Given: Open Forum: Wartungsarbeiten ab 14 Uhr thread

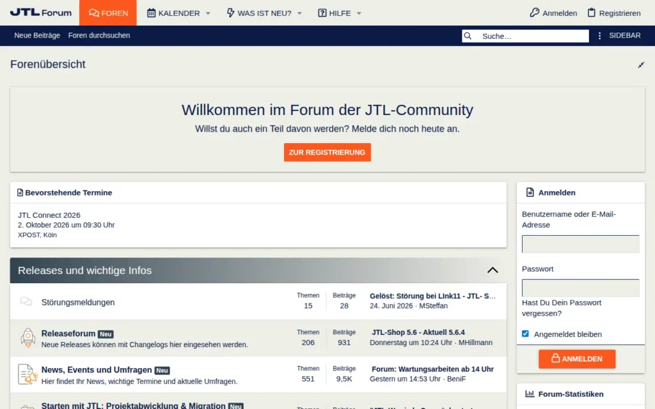Looking at the screenshot, I should click(x=432, y=369).
